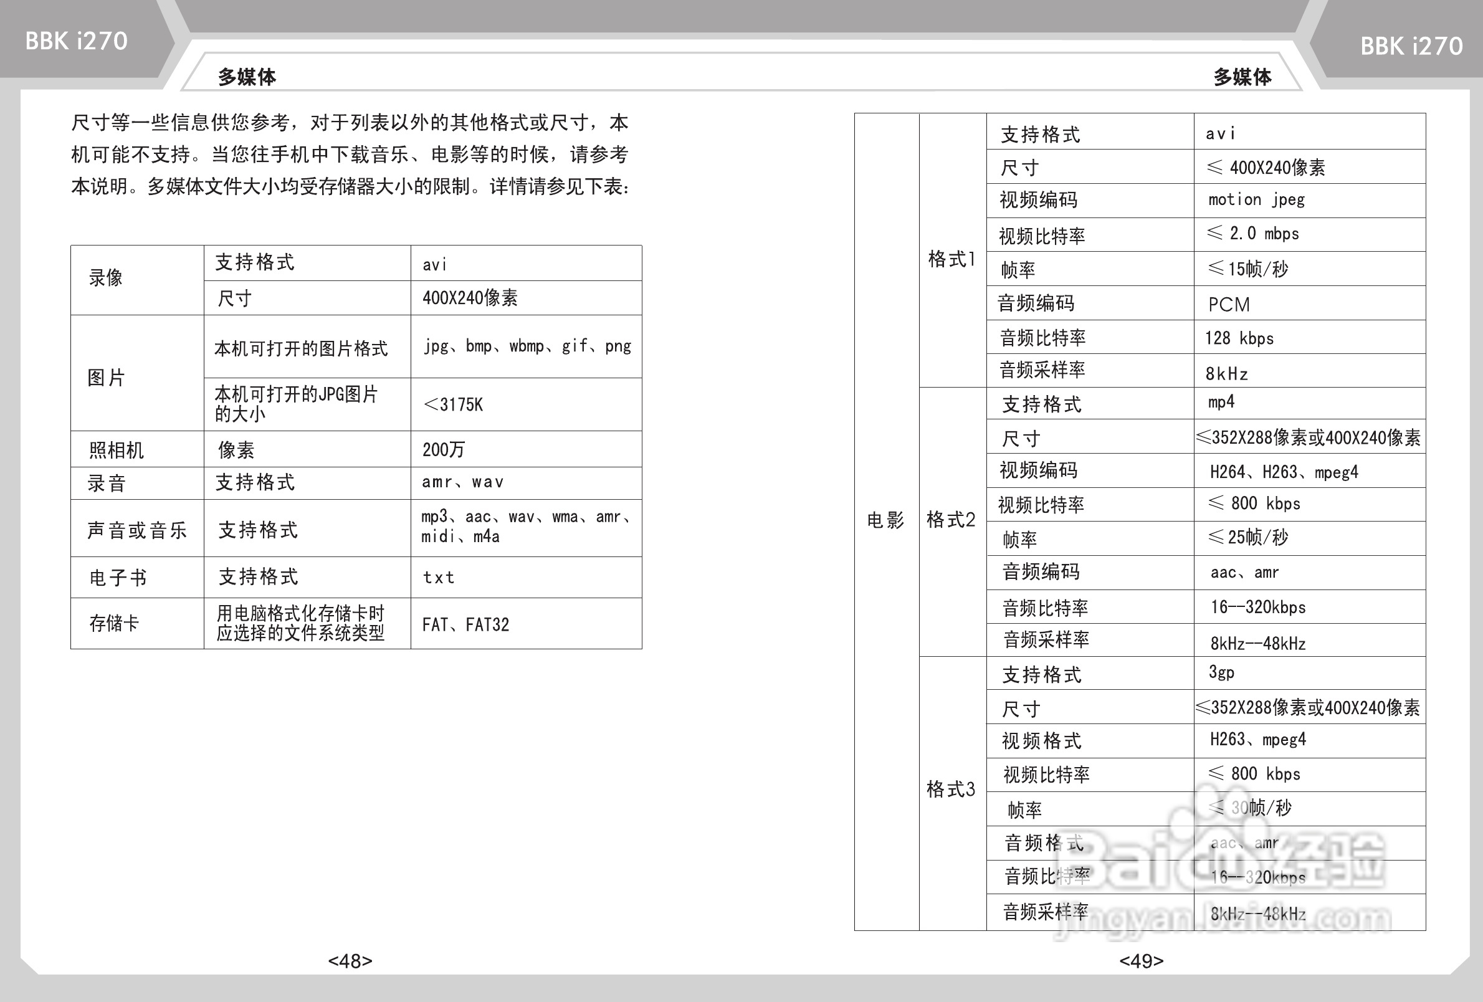Click the motion jpeg codec cell

tap(1256, 200)
